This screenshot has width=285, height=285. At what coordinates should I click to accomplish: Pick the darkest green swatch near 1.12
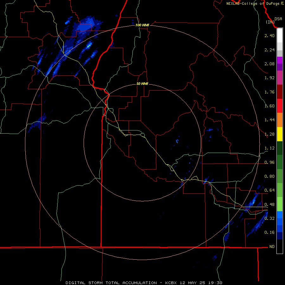(280, 148)
